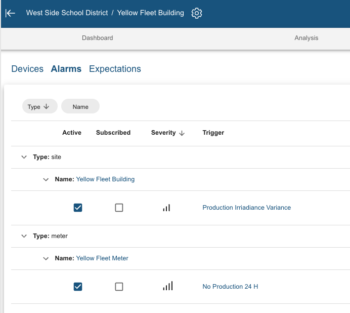Collapse the Type: meter group

(24, 236)
